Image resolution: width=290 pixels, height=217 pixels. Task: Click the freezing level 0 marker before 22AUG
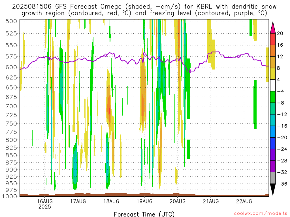click(238, 57)
